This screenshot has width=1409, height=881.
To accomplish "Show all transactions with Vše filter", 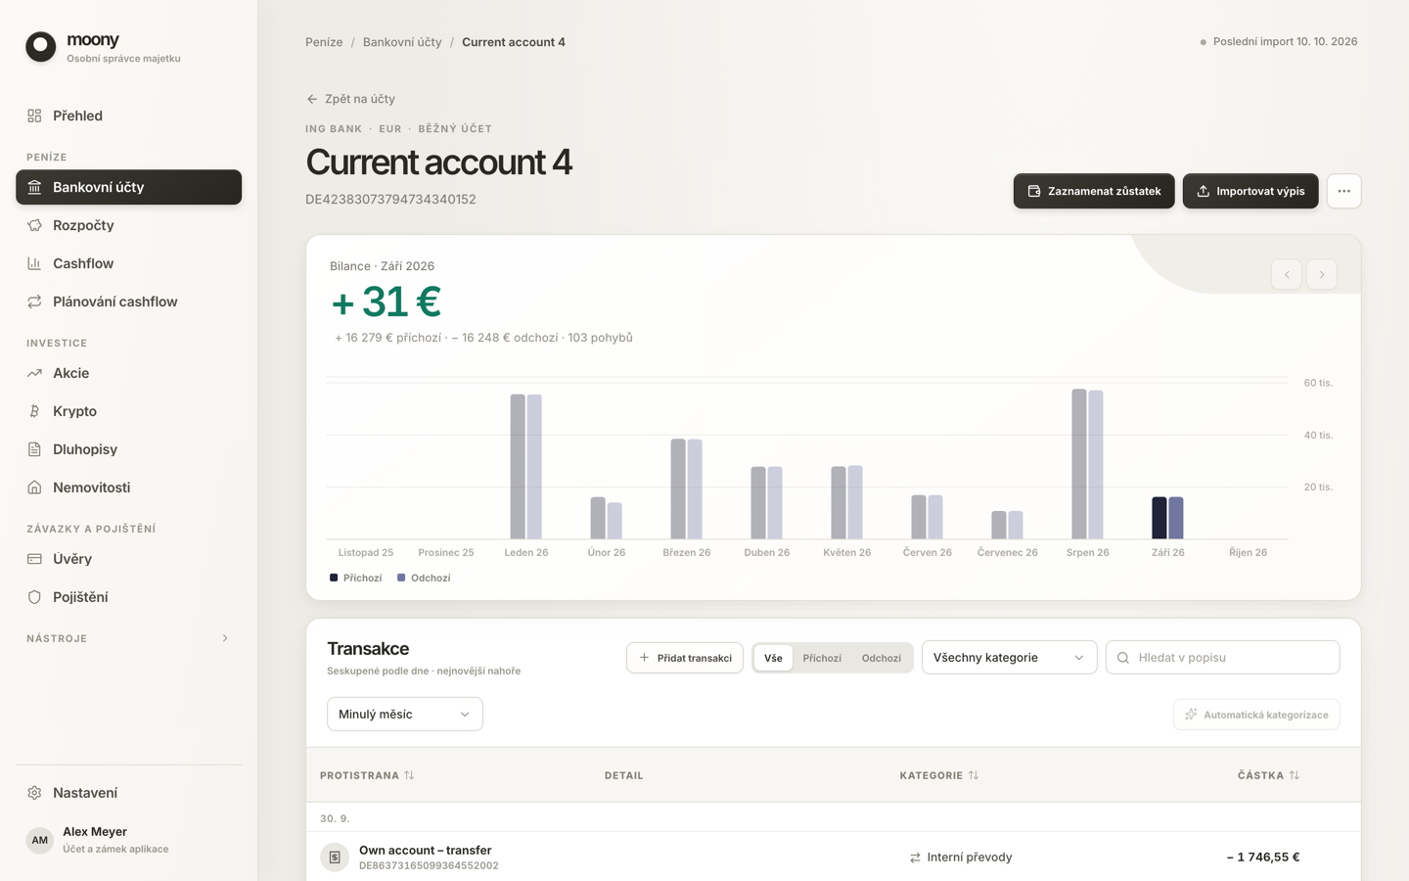I will pos(773,658).
